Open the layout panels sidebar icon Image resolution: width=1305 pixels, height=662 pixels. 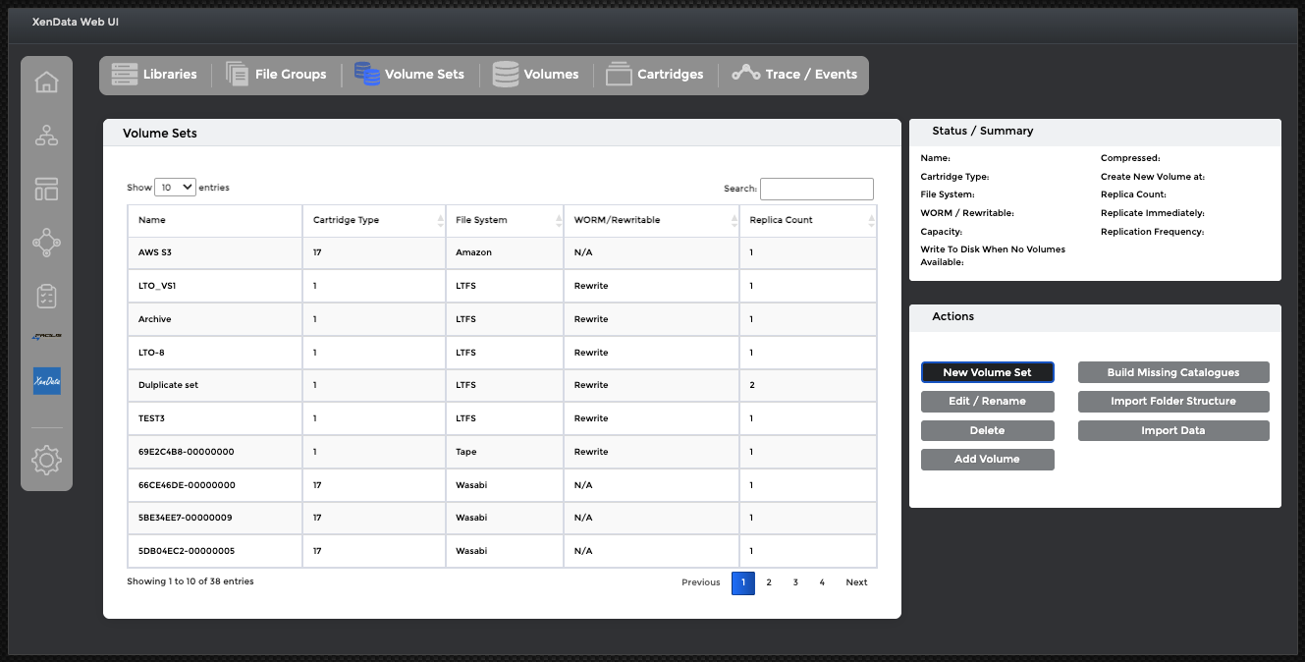point(46,190)
